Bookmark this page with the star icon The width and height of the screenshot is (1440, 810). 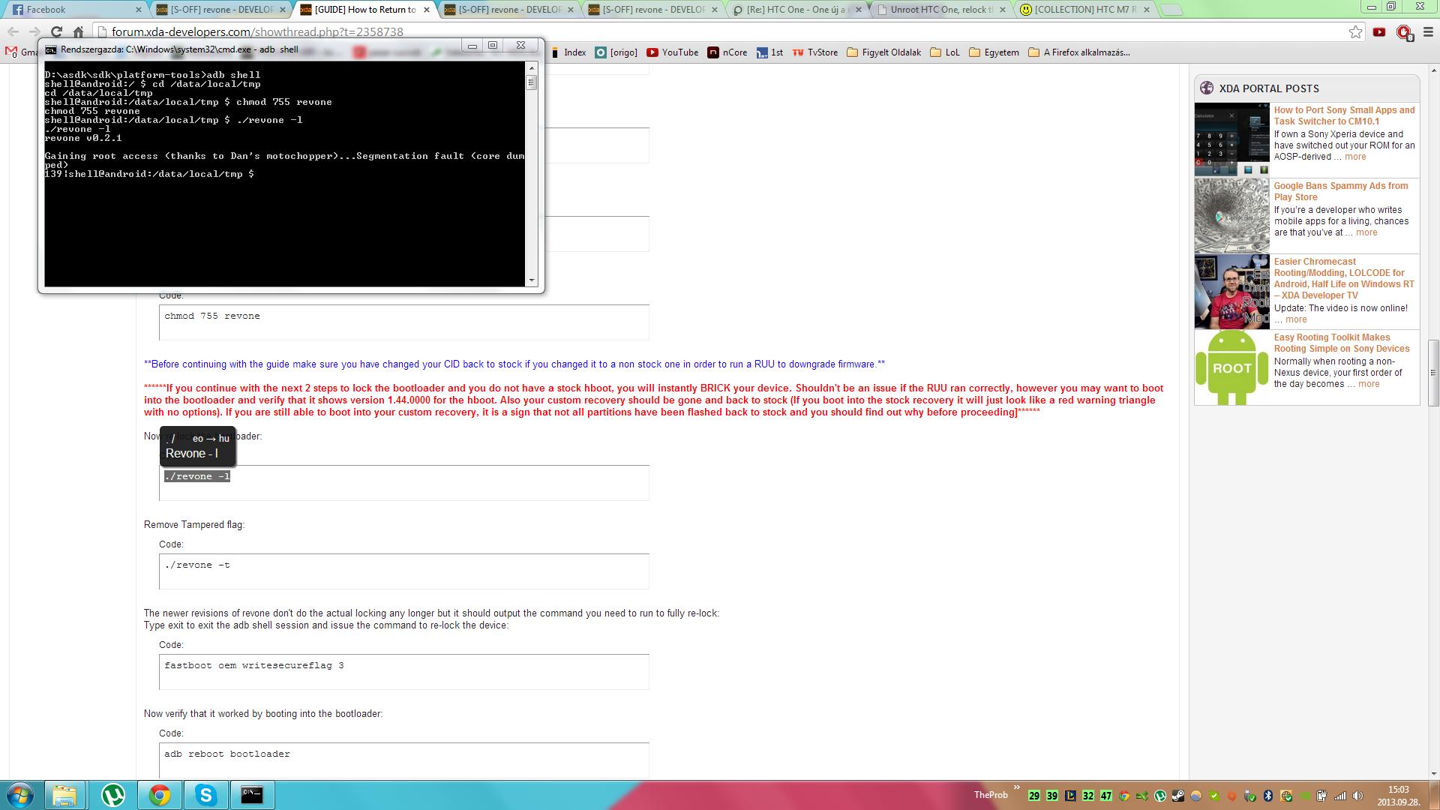click(1355, 31)
